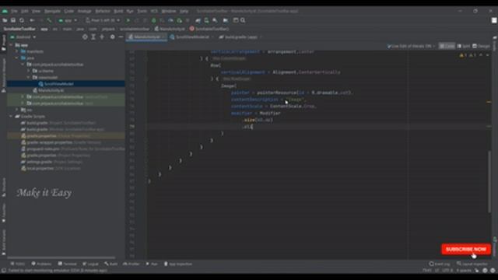This screenshot has width=498, height=280.
Task: Expand the ui.theme package
Action: click(29, 71)
